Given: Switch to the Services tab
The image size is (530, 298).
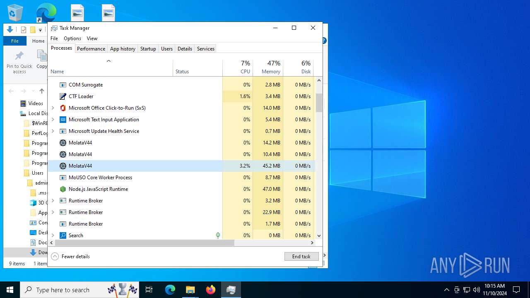Looking at the screenshot, I should [206, 49].
